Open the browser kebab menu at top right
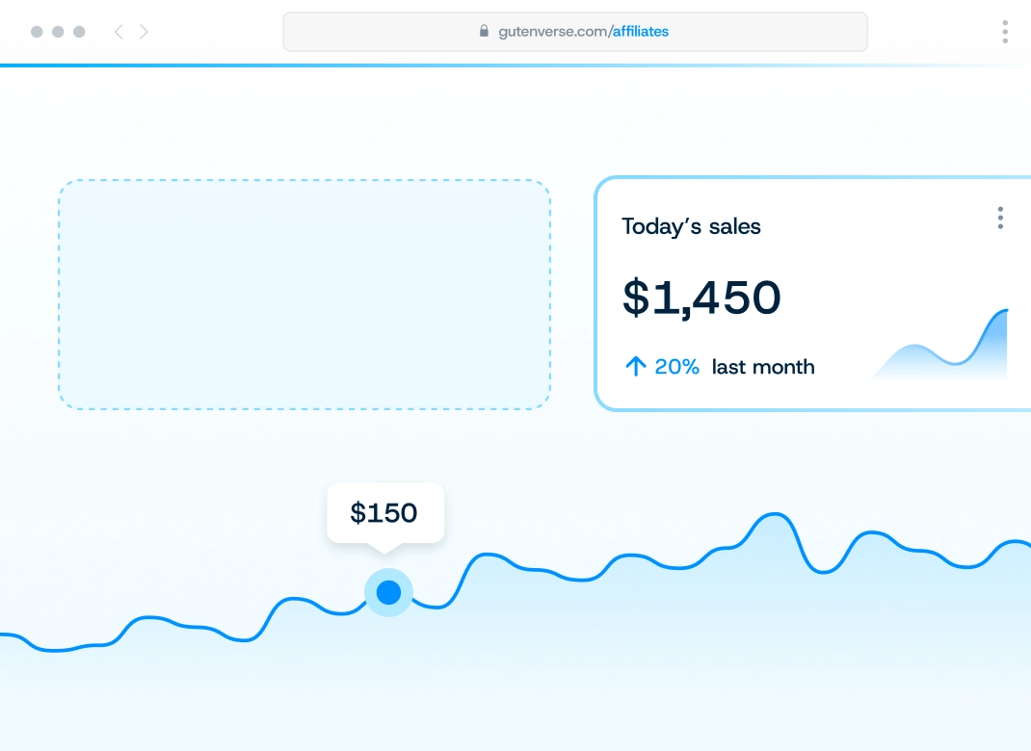 tap(1005, 32)
